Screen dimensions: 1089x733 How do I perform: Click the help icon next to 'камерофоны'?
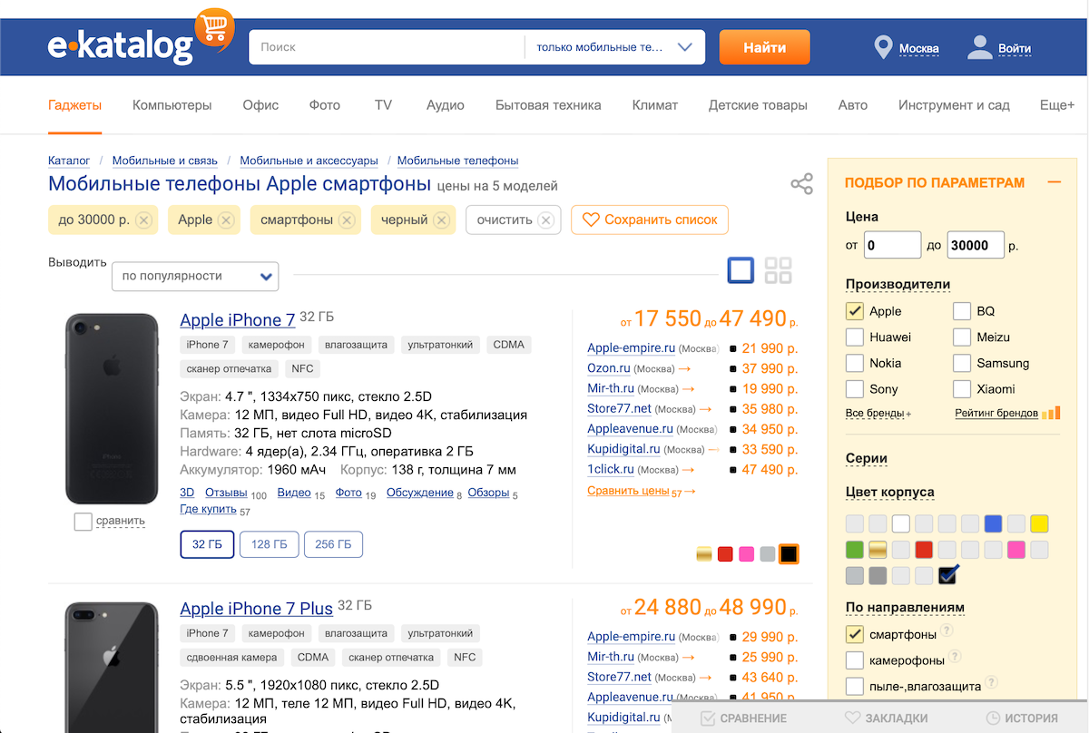955,657
